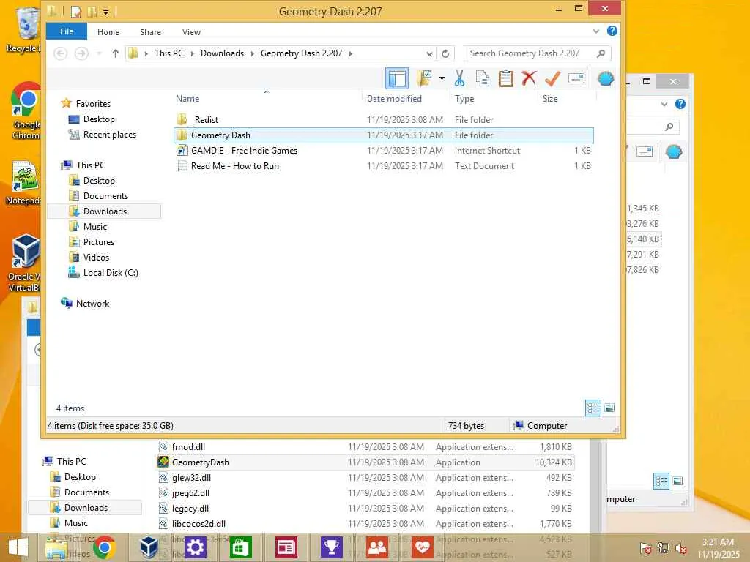Select libcocos2d.dll in background window
The image size is (750, 562).
point(365,524)
